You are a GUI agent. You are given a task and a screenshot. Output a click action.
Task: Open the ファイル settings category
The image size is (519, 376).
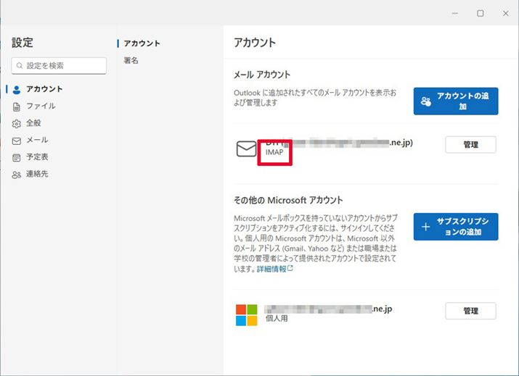[41, 106]
